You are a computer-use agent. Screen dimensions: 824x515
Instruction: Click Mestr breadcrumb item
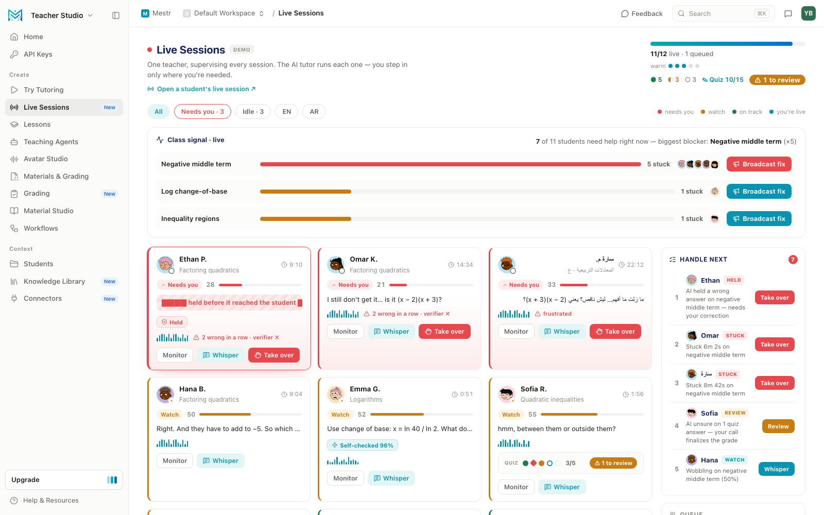[156, 13]
